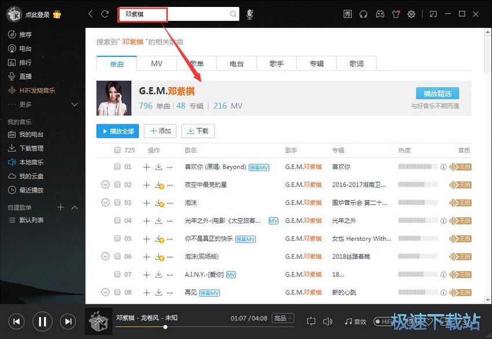492x339 pixels.
Task: Switch to the MV tab
Action: tap(157, 64)
